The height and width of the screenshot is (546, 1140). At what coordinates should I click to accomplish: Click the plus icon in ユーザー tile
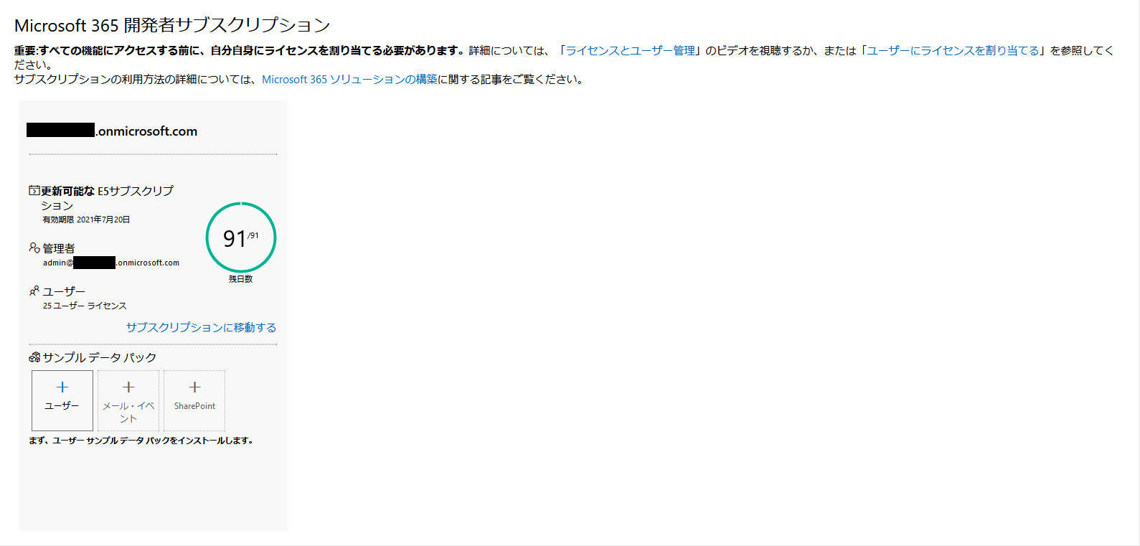[x=62, y=387]
